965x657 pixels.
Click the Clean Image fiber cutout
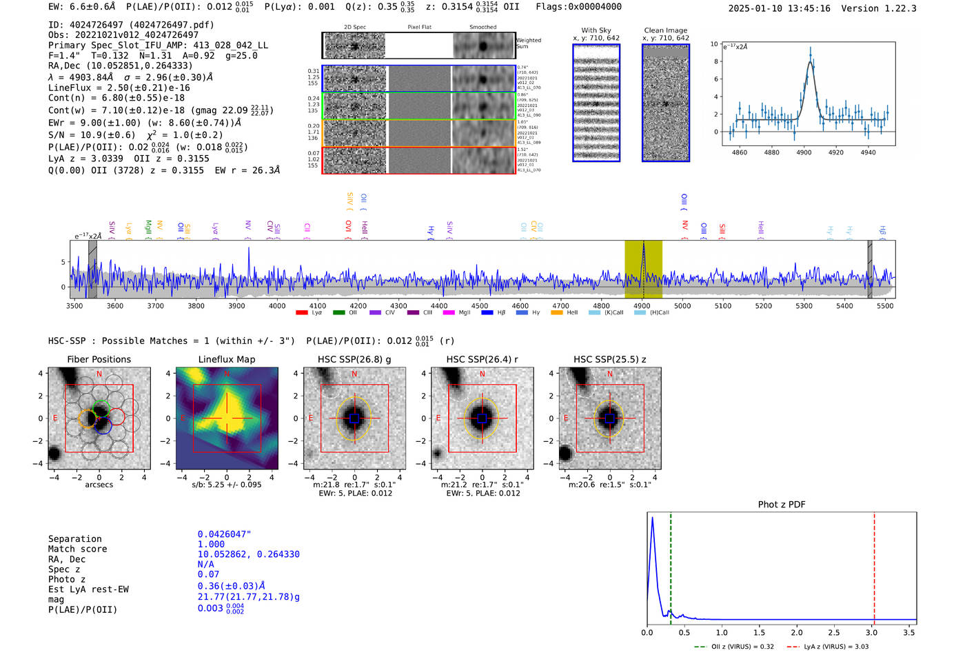666,103
